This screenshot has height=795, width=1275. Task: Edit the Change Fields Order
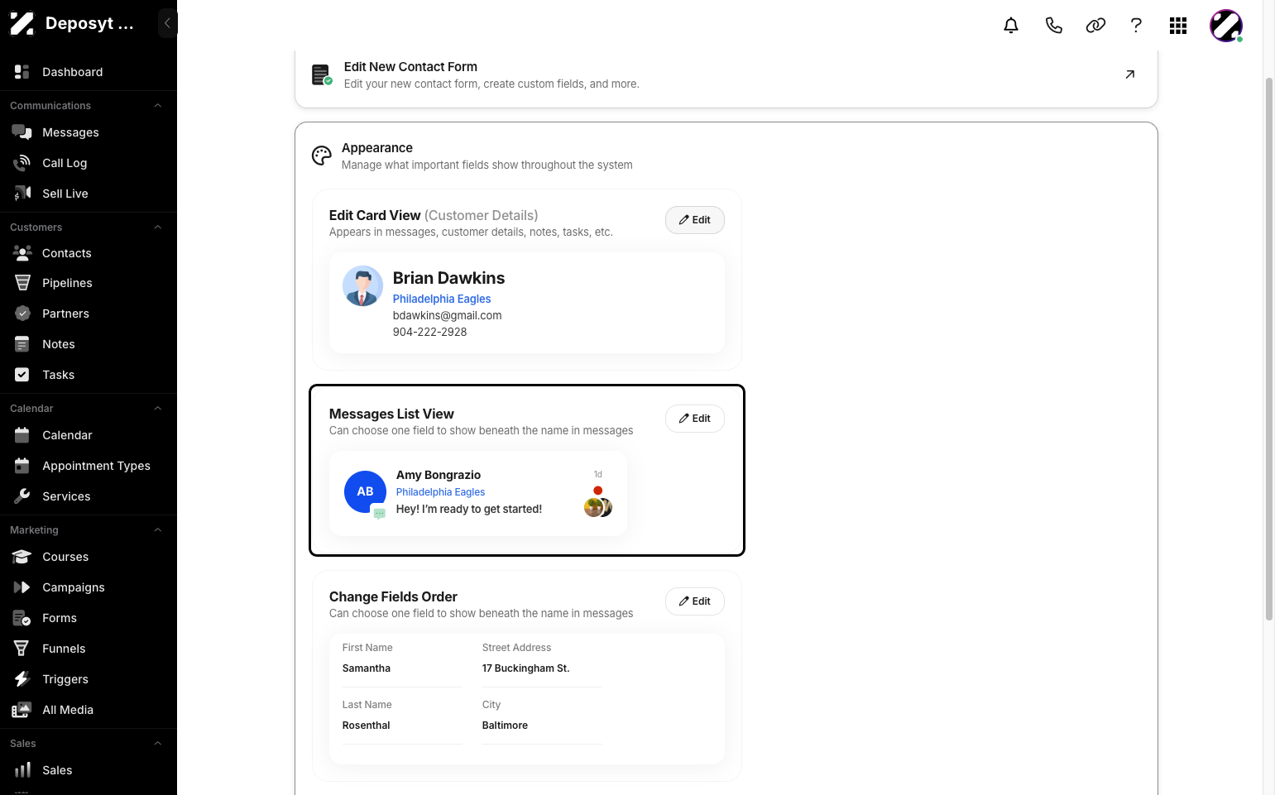695,601
